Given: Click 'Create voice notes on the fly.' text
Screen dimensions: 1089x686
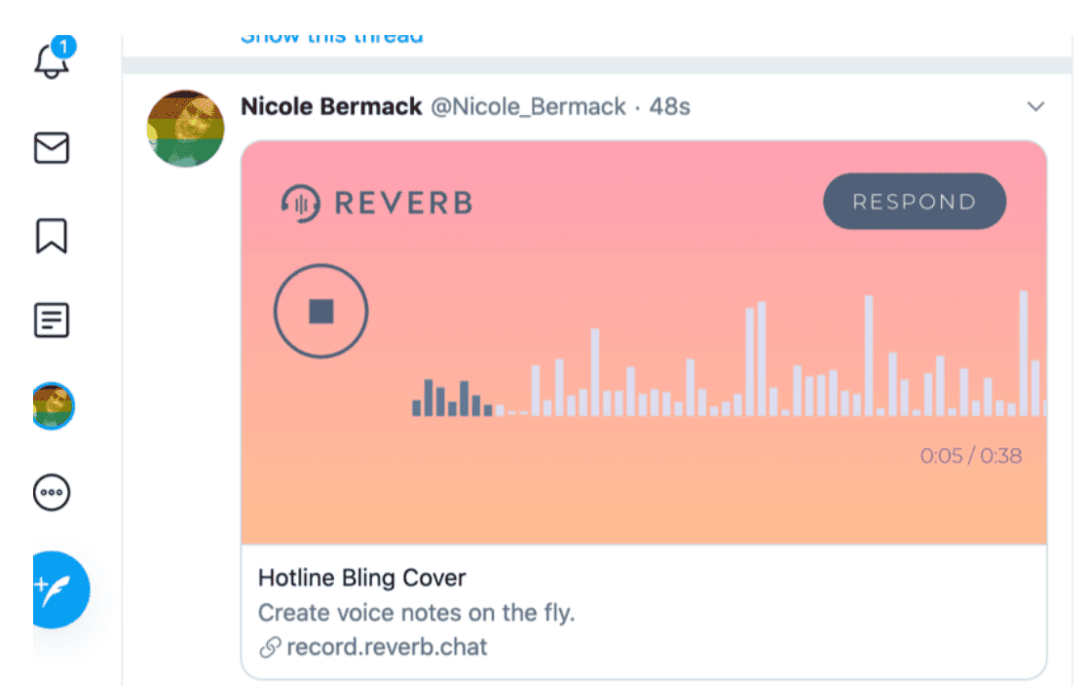Looking at the screenshot, I should pos(417,612).
